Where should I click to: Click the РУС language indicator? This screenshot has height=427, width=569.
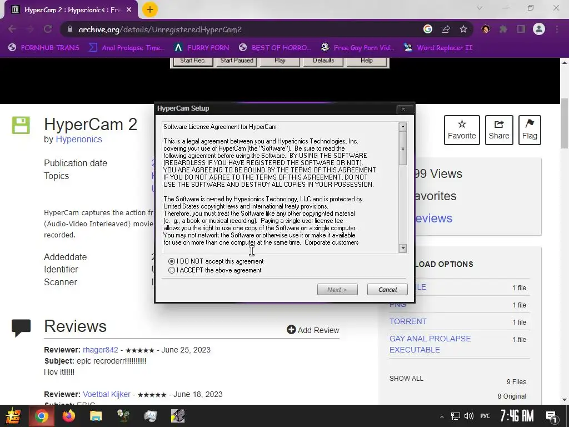(485, 416)
